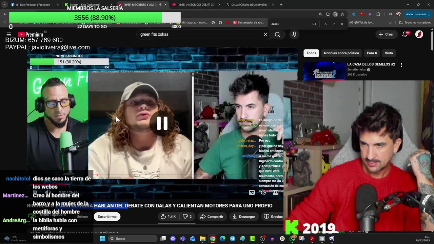Open options for LA CASA DE LOS GEMELOS video
434x244 pixels.
click(401, 65)
